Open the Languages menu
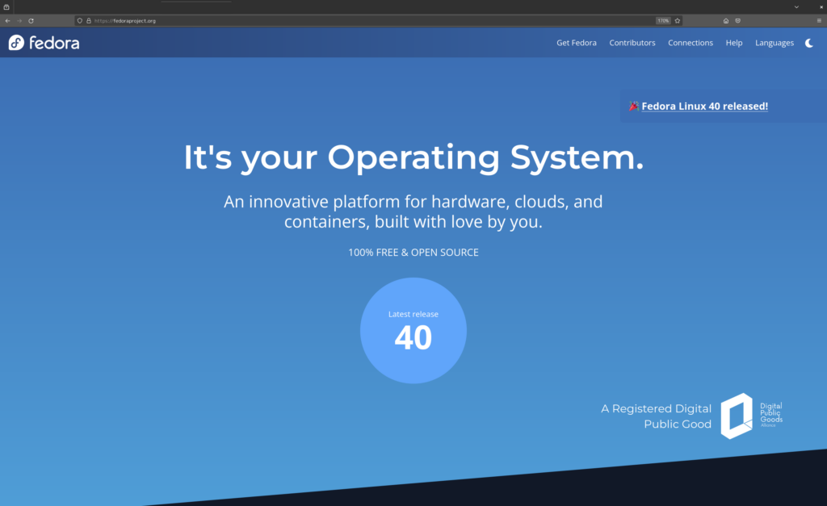Viewport: 827px width, 506px height. [x=775, y=44]
